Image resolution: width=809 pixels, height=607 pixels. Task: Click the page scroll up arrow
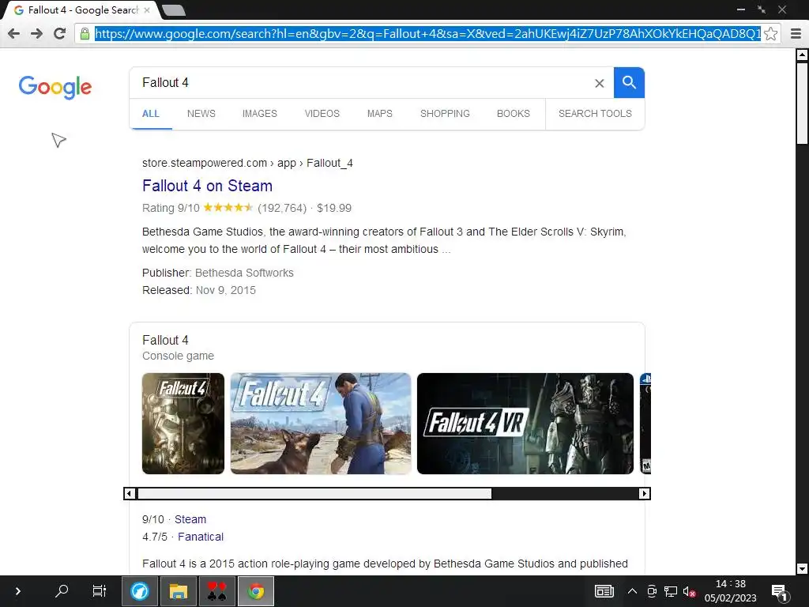pos(803,55)
